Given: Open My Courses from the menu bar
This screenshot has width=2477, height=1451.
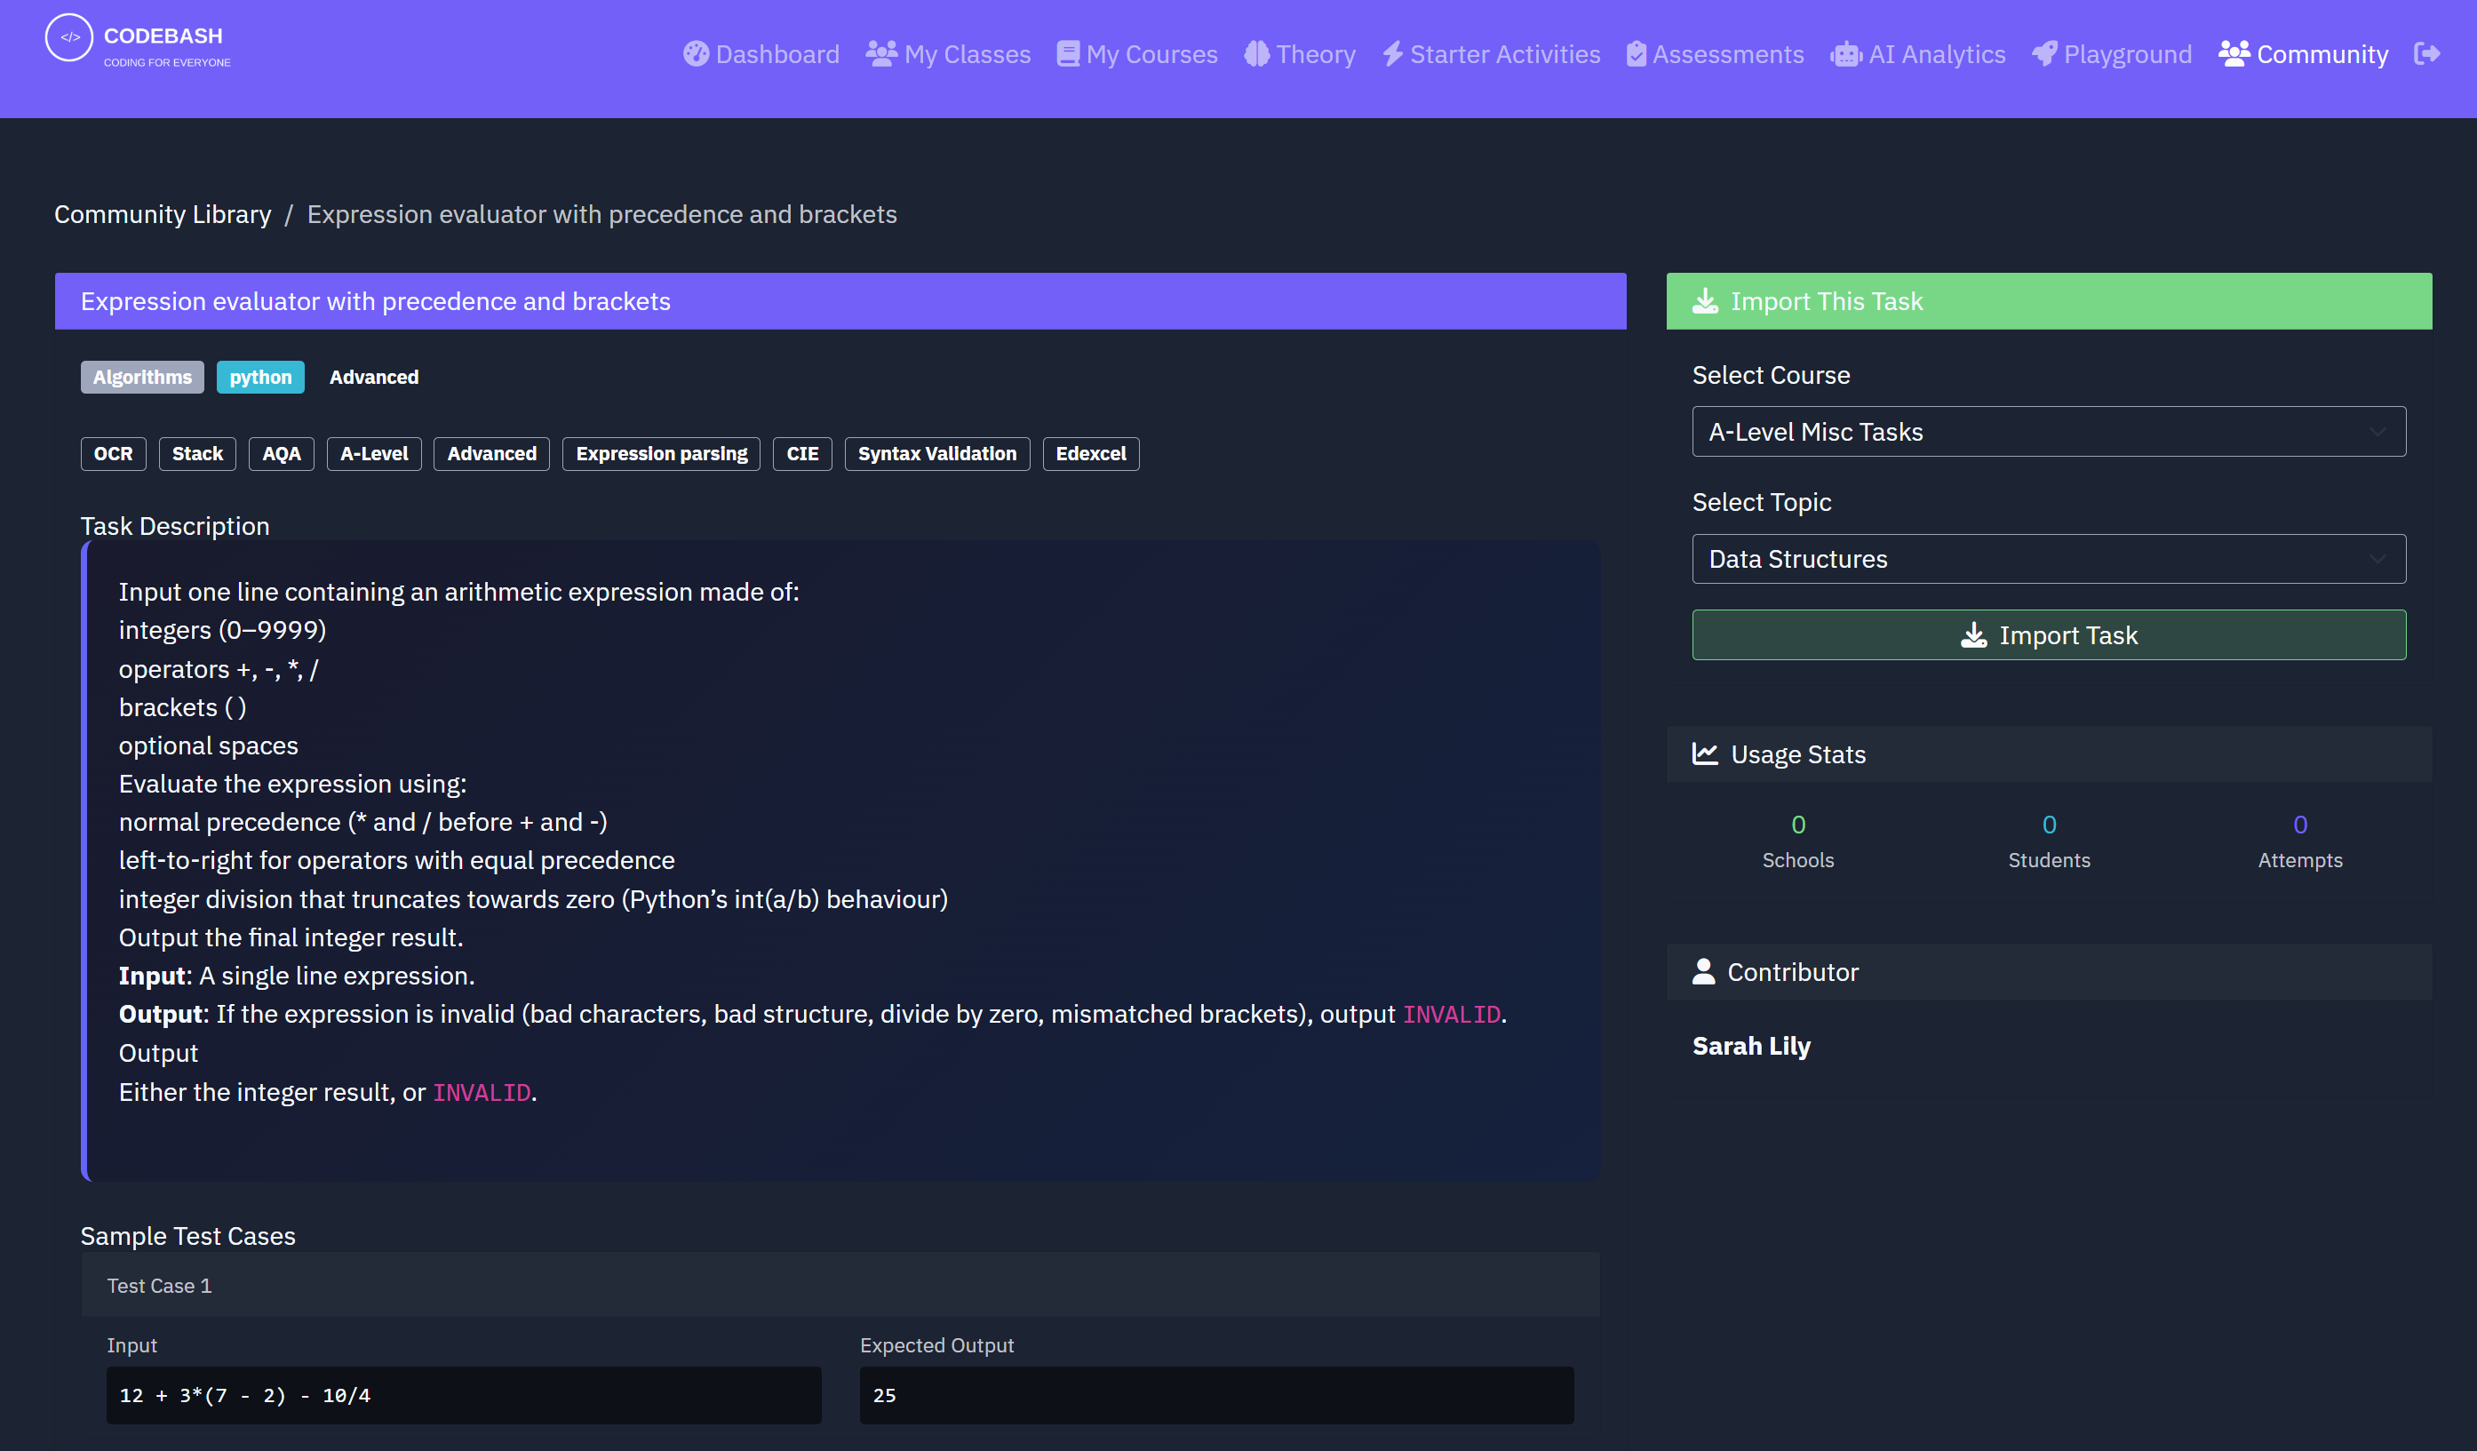Looking at the screenshot, I should [1137, 54].
